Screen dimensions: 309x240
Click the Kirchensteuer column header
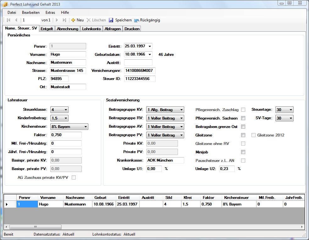pos(239,198)
